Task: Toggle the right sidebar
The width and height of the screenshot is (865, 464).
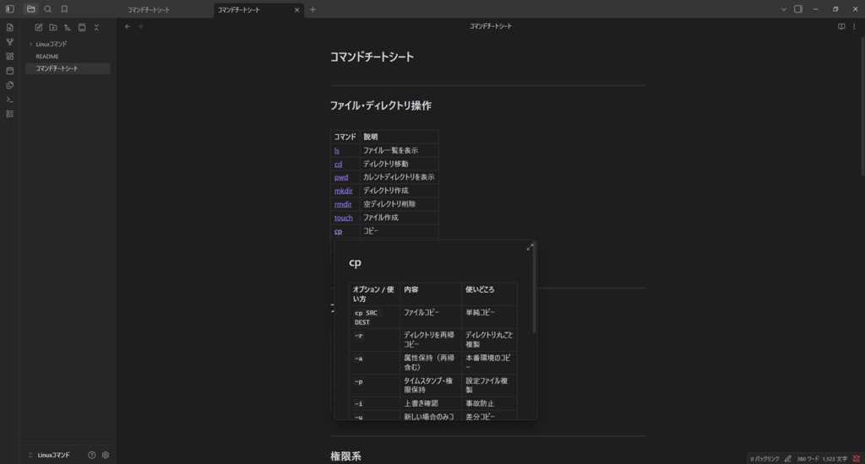Action: [x=798, y=9]
